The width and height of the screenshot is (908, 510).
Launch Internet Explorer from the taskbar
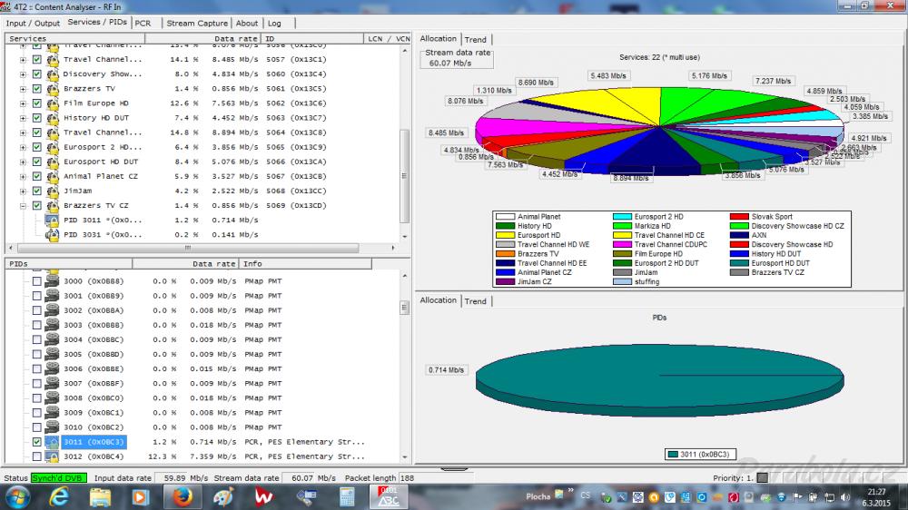tap(59, 497)
